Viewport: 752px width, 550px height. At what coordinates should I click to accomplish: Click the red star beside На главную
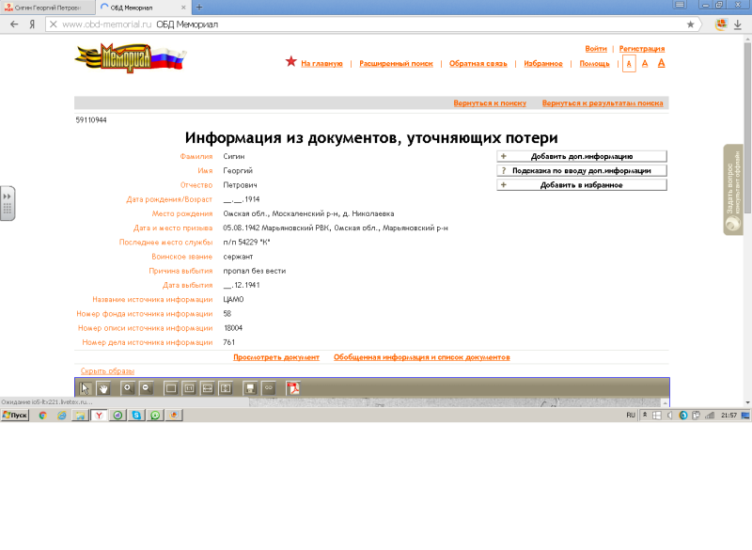(290, 61)
